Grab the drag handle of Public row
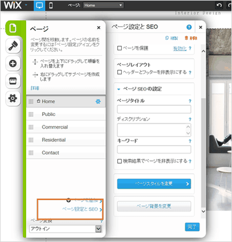Viewport: 232px width, 242px height. point(31,115)
